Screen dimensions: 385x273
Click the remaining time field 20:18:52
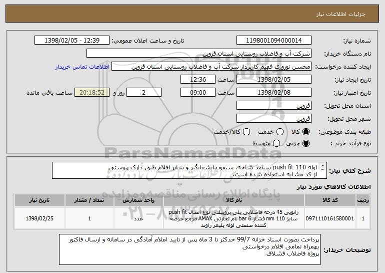[92, 93]
